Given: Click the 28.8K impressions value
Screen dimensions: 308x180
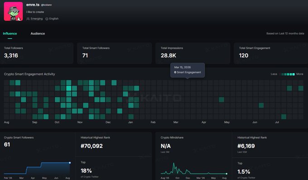Looking at the screenshot, I should pos(168,56).
